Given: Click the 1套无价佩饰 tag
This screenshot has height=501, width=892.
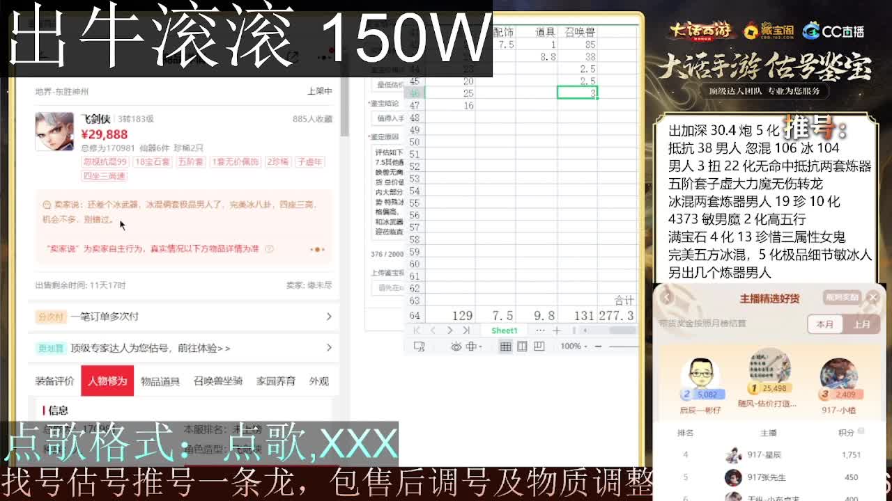Looking at the screenshot, I should pyautogui.click(x=236, y=162).
